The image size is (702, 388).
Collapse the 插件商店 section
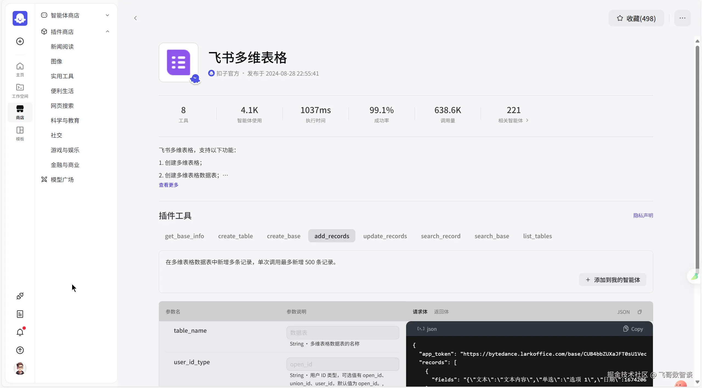[107, 32]
